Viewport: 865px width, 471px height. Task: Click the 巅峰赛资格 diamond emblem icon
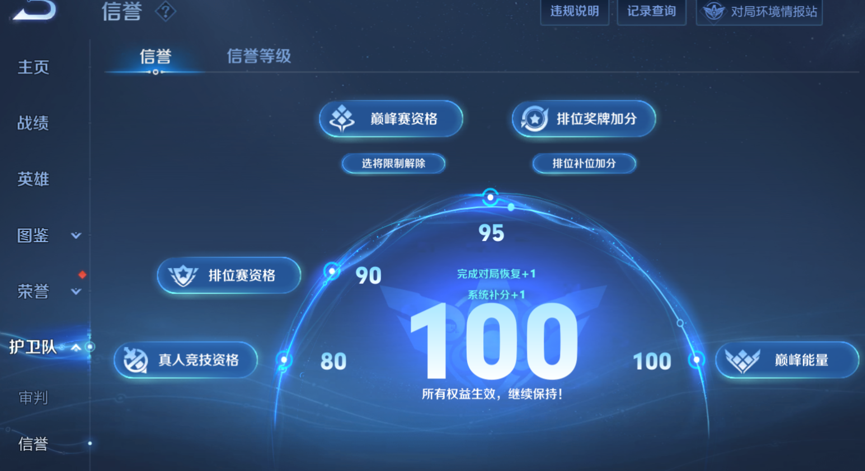[x=342, y=119]
